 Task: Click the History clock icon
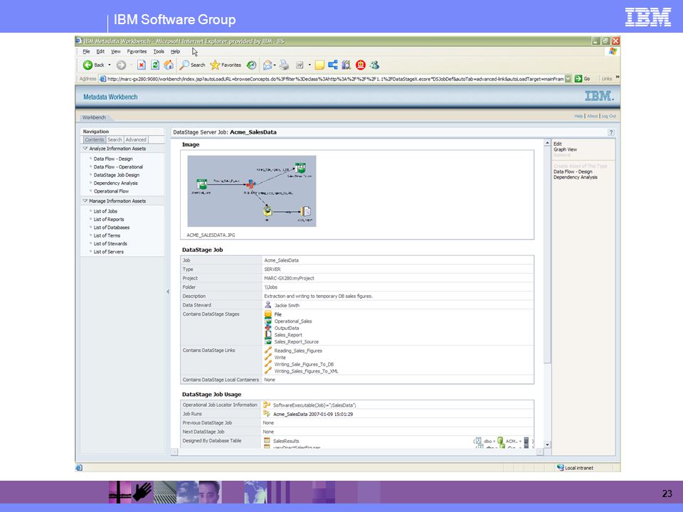251,65
